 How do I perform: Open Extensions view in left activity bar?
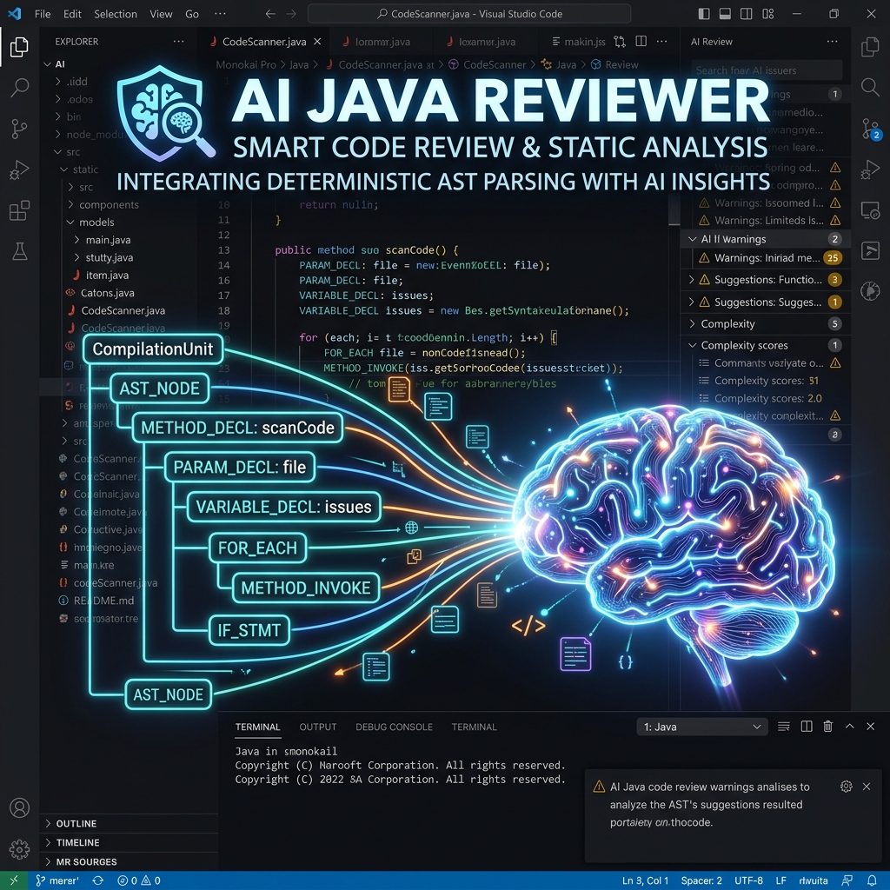(19, 210)
